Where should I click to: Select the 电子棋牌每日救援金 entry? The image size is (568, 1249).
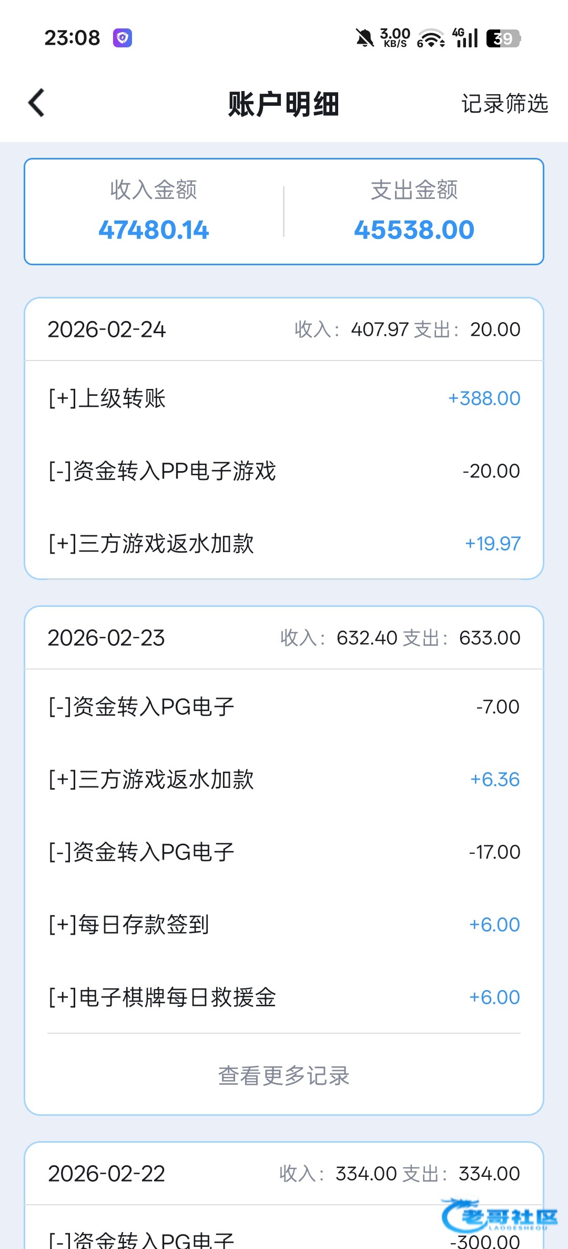[x=284, y=997]
